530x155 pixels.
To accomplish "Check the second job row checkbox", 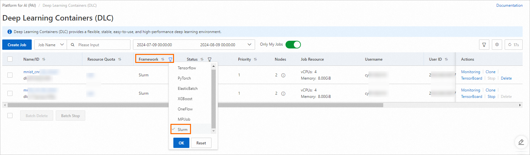I will click(x=10, y=93).
